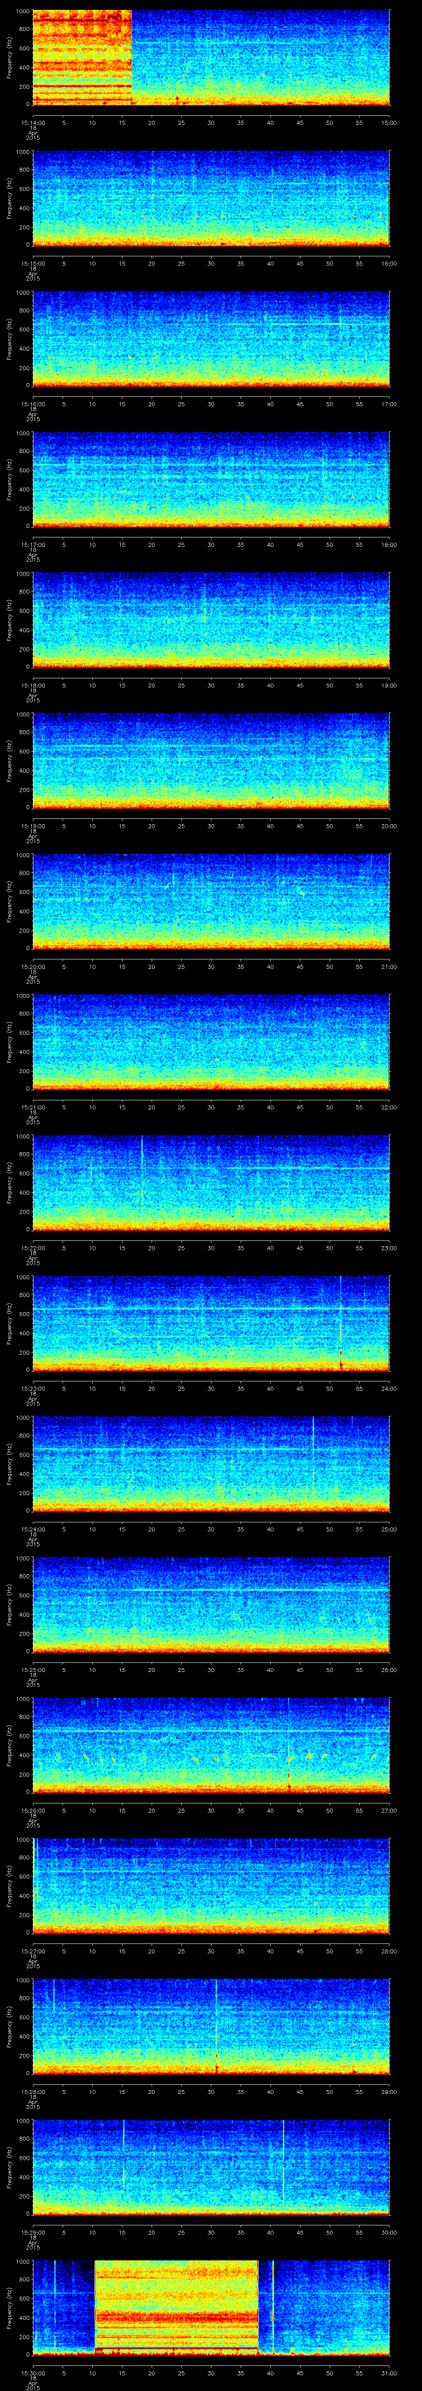Screen dimensions: 422x2391
Task: Select the 31:00 end-of-axis time label
Action: 389,2372
